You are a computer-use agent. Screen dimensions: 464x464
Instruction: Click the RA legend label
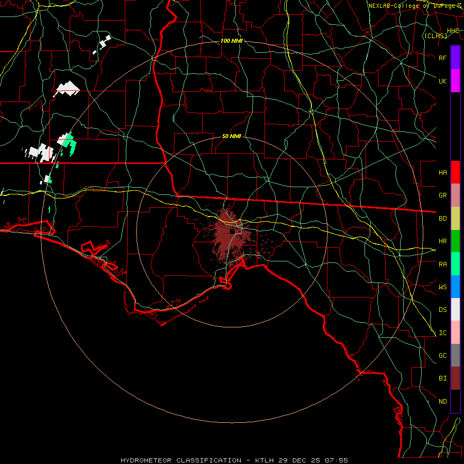tap(443, 264)
